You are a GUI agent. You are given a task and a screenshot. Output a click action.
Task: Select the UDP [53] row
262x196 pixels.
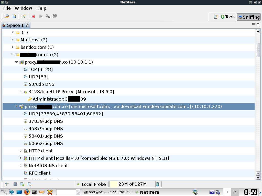tap(128, 77)
